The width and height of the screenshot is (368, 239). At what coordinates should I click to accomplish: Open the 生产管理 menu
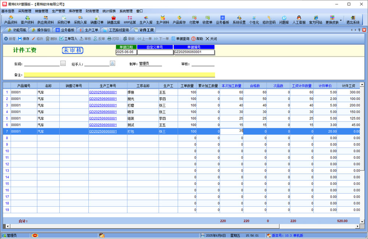tap(58, 11)
